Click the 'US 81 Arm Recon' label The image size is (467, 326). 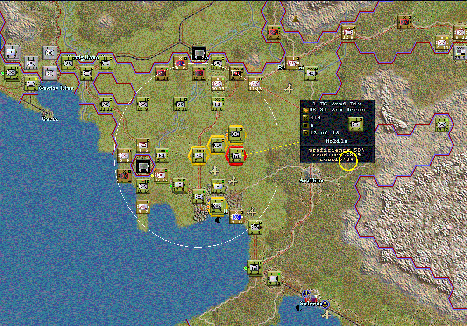pyautogui.click(x=337, y=110)
